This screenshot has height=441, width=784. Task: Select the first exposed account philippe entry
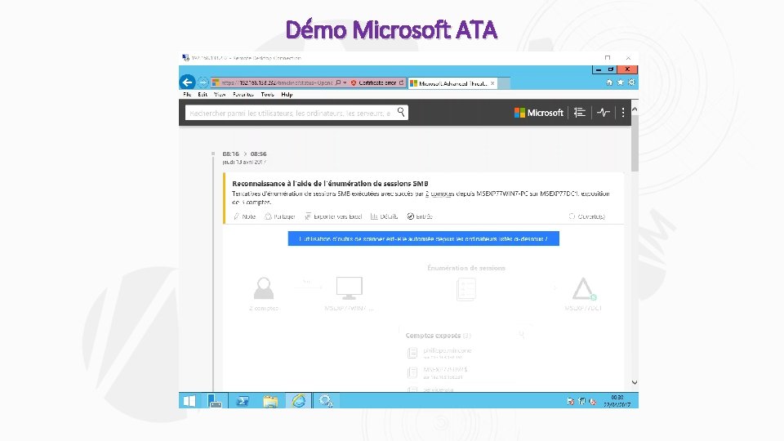[x=440, y=353]
